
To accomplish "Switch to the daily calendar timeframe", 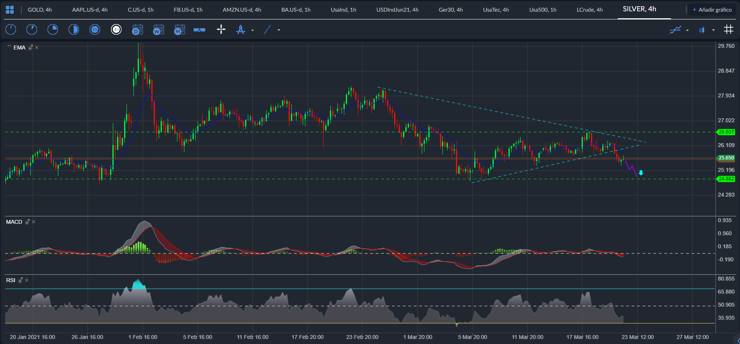I will click(x=137, y=30).
